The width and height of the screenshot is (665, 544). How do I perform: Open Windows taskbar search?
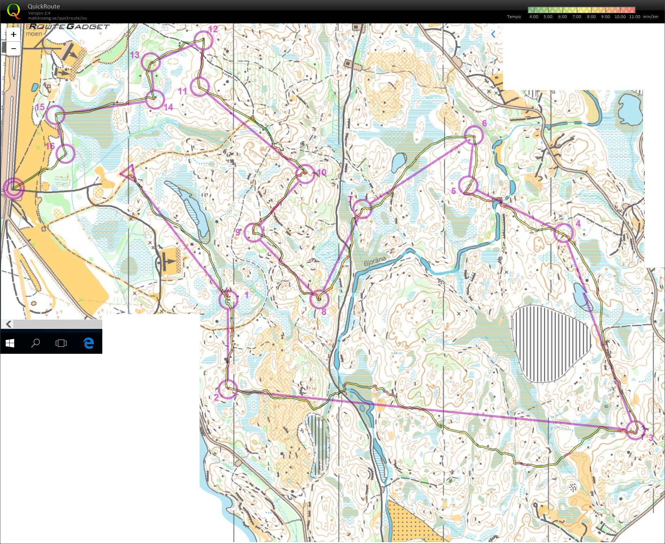36,343
